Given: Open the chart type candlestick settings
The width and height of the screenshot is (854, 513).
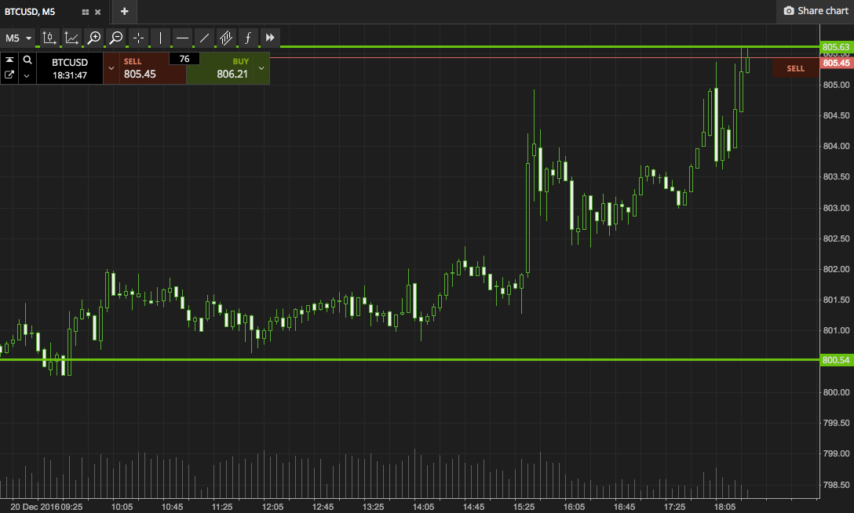Looking at the screenshot, I should point(49,38).
